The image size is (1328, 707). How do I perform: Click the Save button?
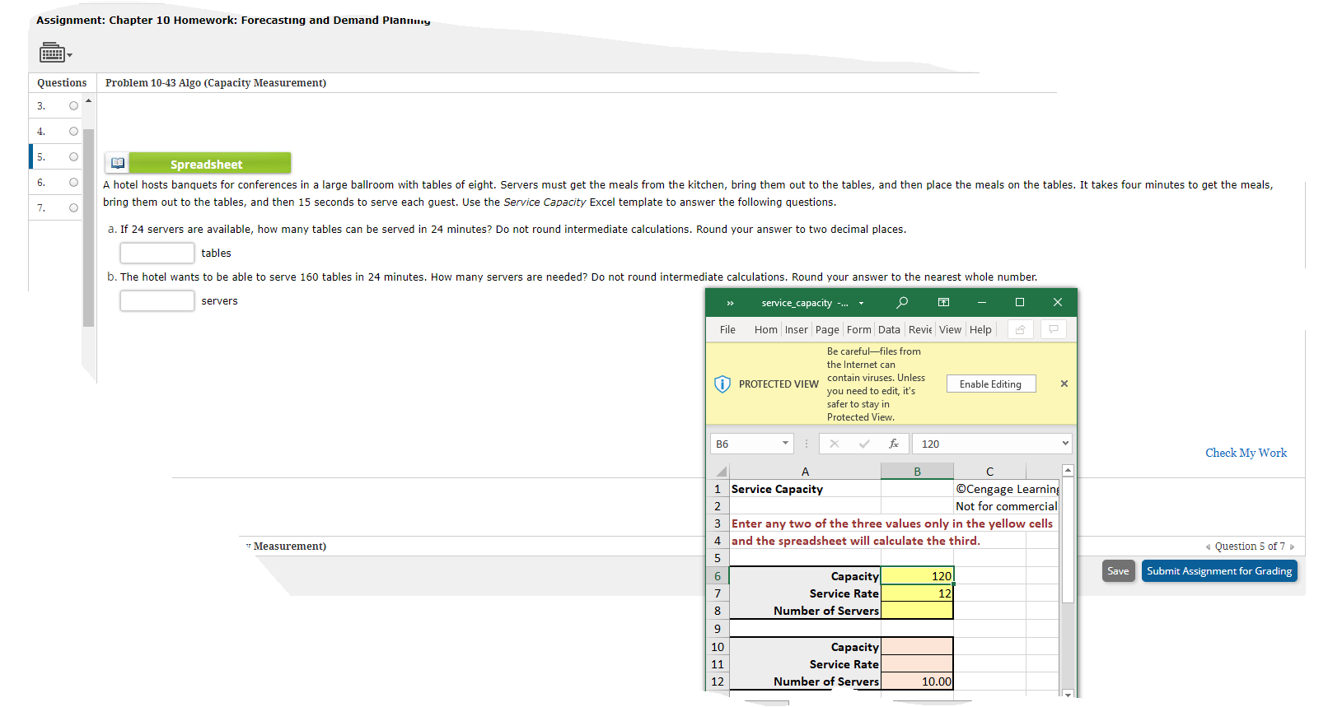pyautogui.click(x=1118, y=571)
